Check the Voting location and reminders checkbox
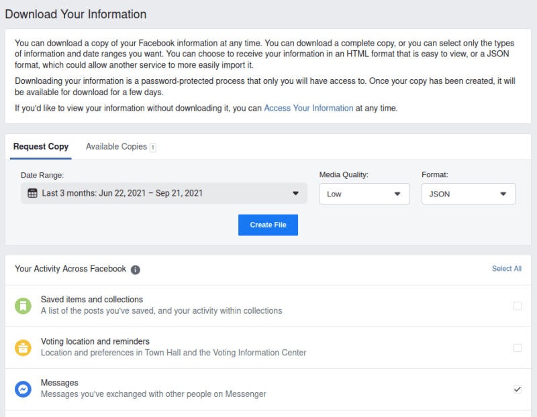 tap(517, 348)
